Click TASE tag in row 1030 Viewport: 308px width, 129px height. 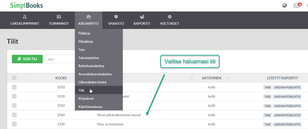click(x=267, y=97)
